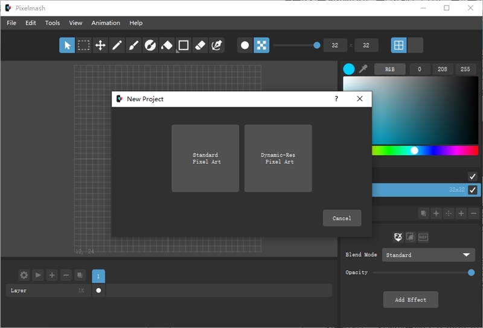Screen dimensions: 483x328
Task: Open the Blend Mode Standard dropdown
Action: [429, 255]
